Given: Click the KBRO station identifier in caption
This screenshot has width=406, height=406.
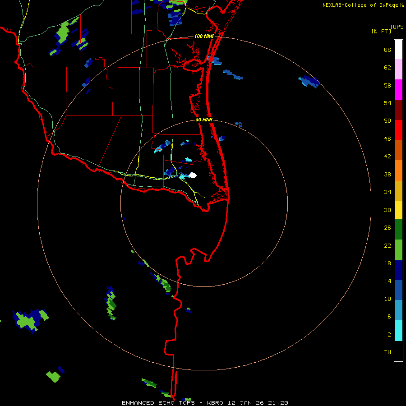Looking at the screenshot, I should coord(215,403).
